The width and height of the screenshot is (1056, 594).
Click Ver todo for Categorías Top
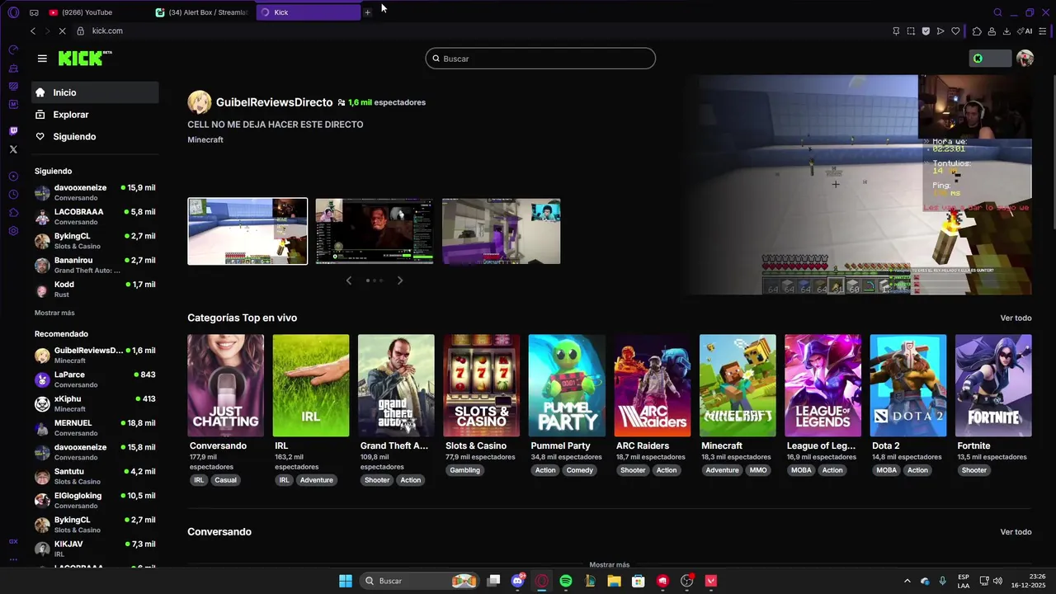1016,318
